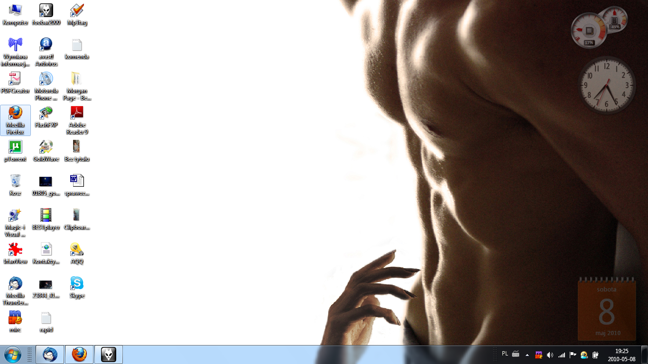This screenshot has height=364, width=648.
Task: Click the taskbar clock showing 19:25
Action: click(x=621, y=355)
